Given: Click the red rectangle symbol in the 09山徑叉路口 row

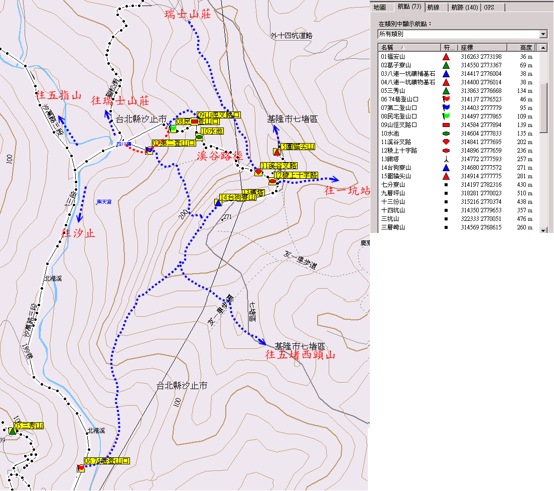Looking at the screenshot, I should point(446,125).
